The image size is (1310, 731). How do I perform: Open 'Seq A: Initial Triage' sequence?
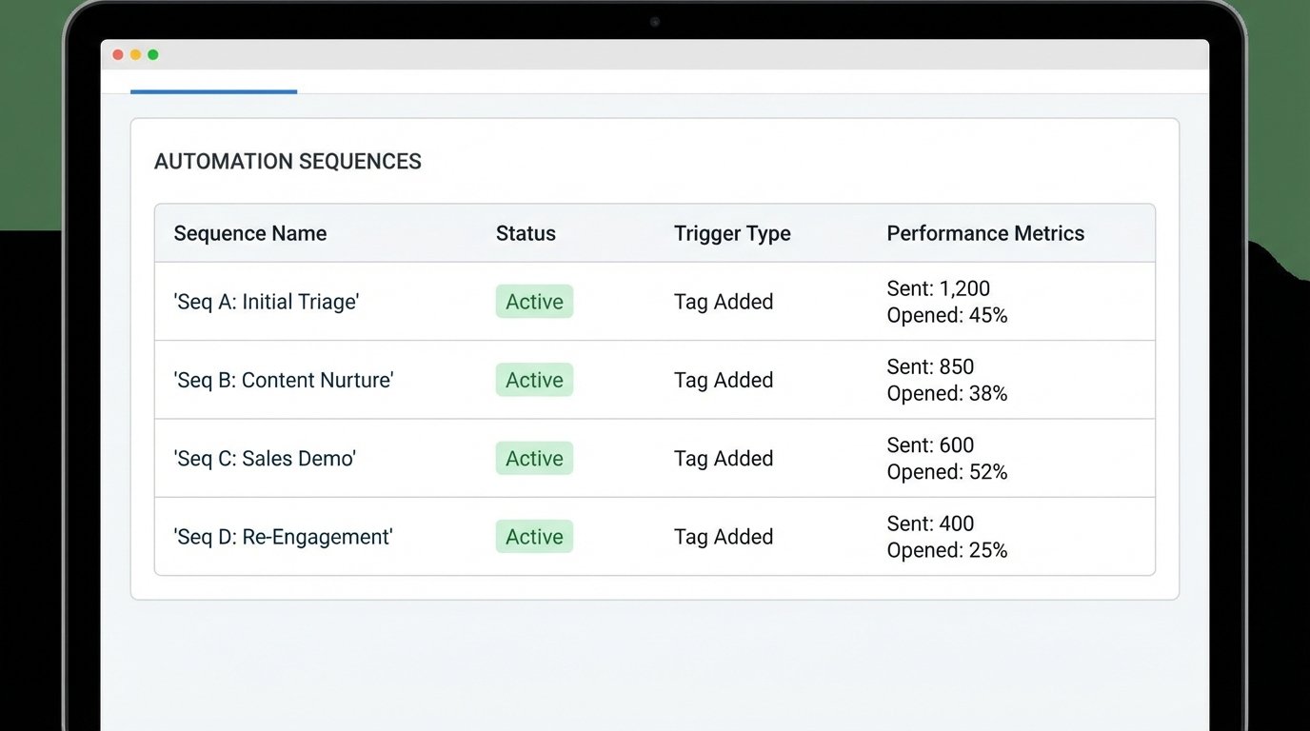pos(266,302)
